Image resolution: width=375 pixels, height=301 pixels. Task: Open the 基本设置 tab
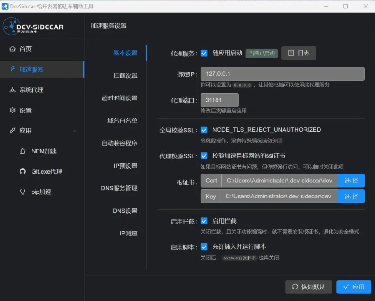[125, 53]
